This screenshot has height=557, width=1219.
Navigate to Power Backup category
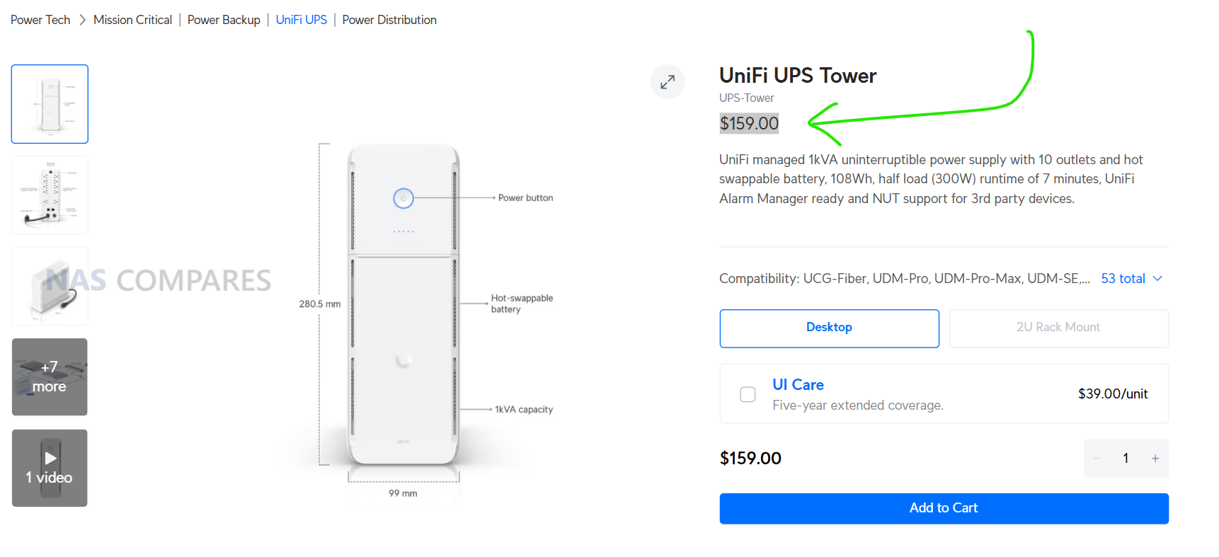(x=224, y=20)
